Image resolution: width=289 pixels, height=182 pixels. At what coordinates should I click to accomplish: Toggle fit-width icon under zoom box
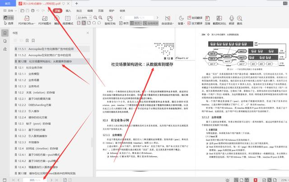coord(89,23)
